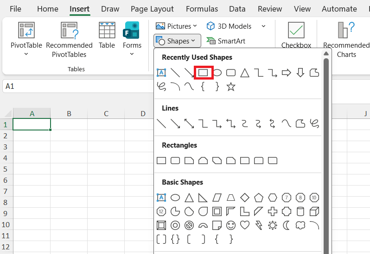Viewport: 370px width, 254px height.
Task: Insert a Checkbox control
Action: pos(296,35)
